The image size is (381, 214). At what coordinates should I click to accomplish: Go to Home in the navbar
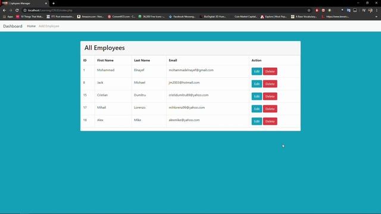pos(31,26)
